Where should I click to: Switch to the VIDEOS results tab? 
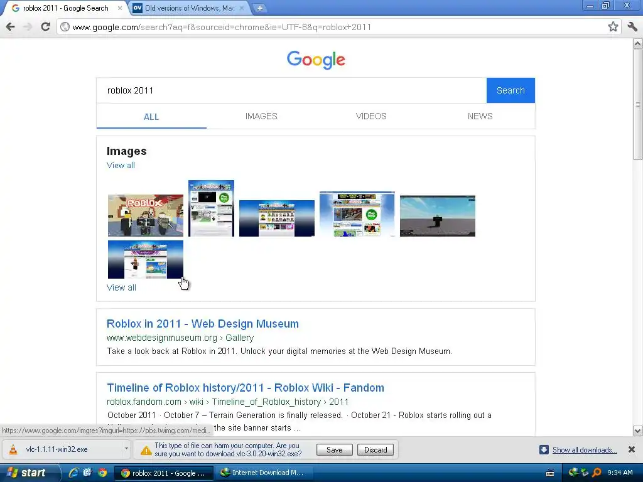coord(371,116)
